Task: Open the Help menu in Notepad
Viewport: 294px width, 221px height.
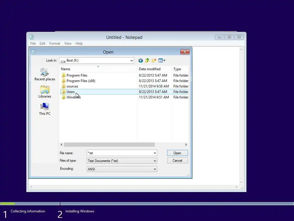Action: 79,43
